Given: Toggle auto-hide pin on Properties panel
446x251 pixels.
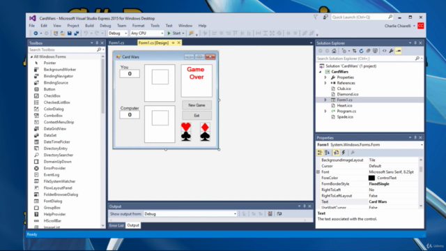Looking at the screenshot, I should click(x=415, y=137).
